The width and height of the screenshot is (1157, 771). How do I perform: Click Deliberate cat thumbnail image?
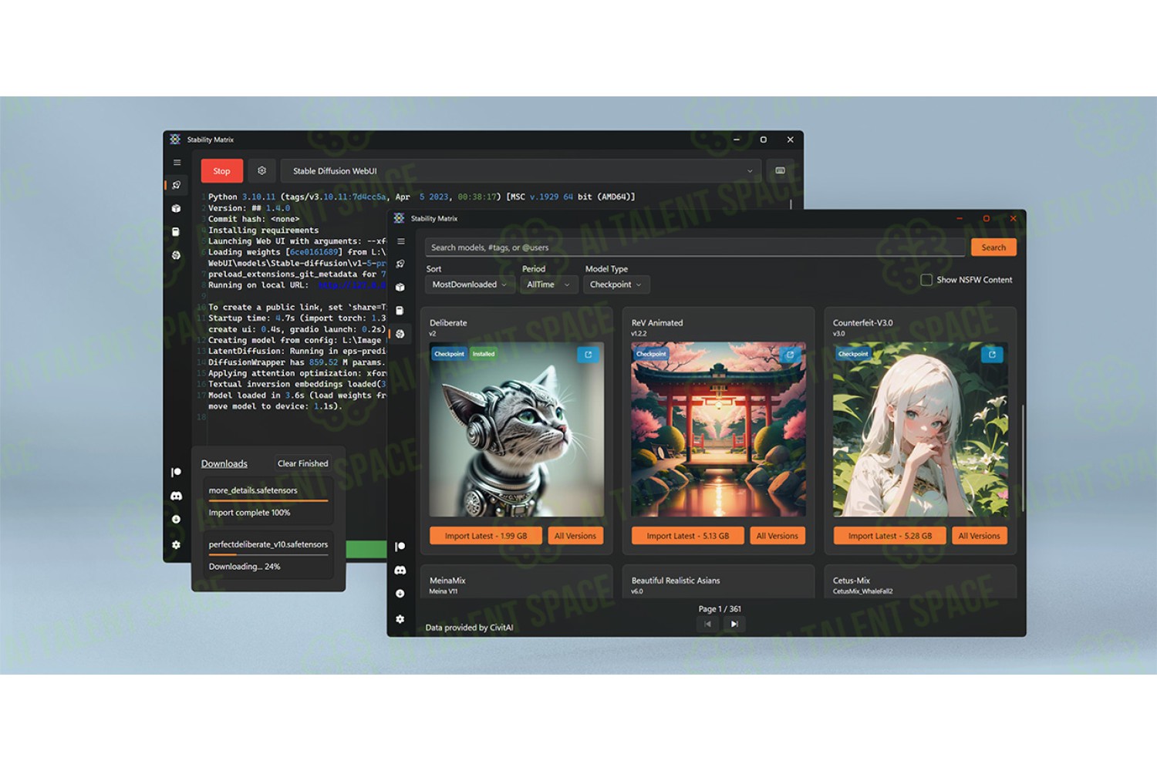(x=516, y=429)
